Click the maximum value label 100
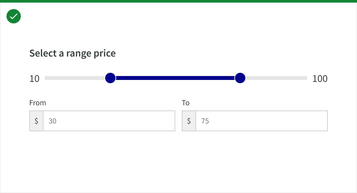 pyautogui.click(x=320, y=79)
